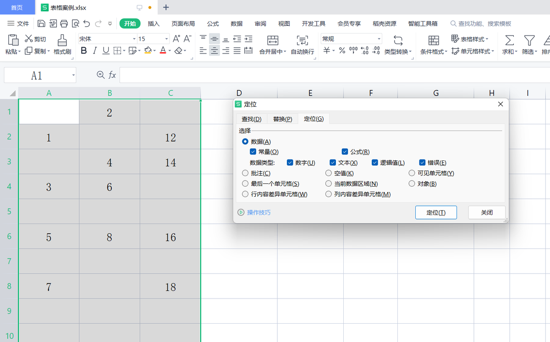The image size is (550, 342).
Task: Click the formula bar input field
Action: pyautogui.click(x=335, y=75)
